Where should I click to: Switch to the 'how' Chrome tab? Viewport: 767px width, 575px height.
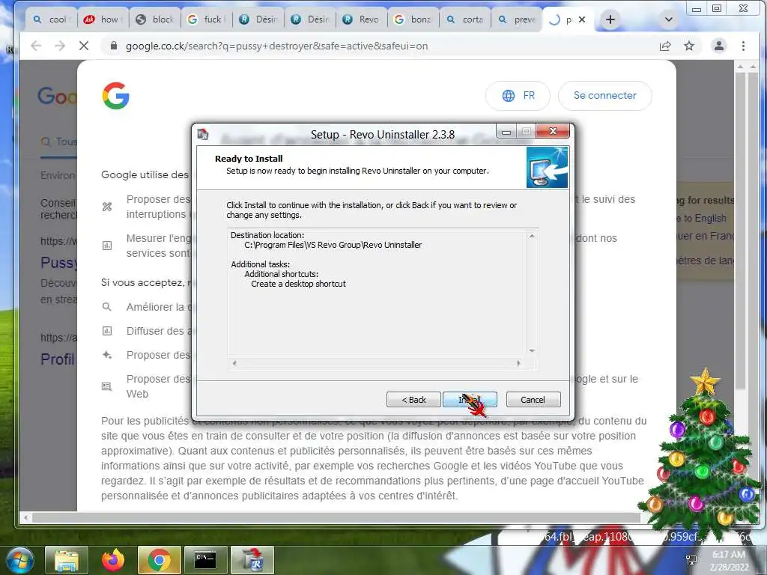[x=103, y=19]
